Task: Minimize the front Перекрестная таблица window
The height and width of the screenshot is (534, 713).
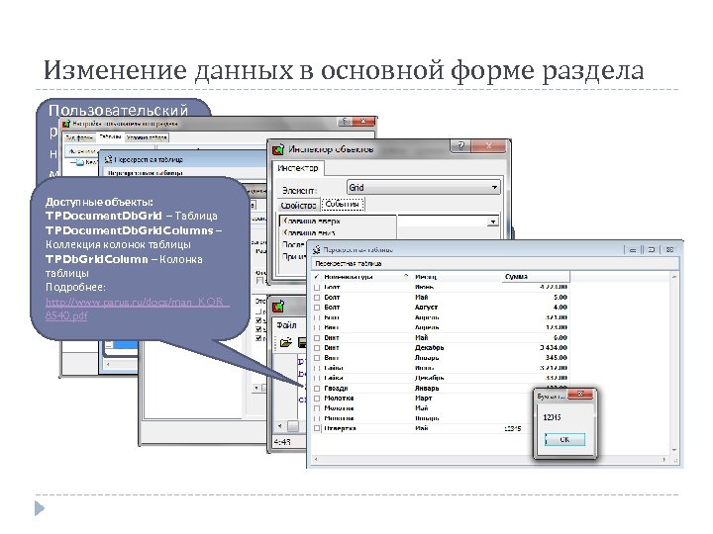Action: 633,250
